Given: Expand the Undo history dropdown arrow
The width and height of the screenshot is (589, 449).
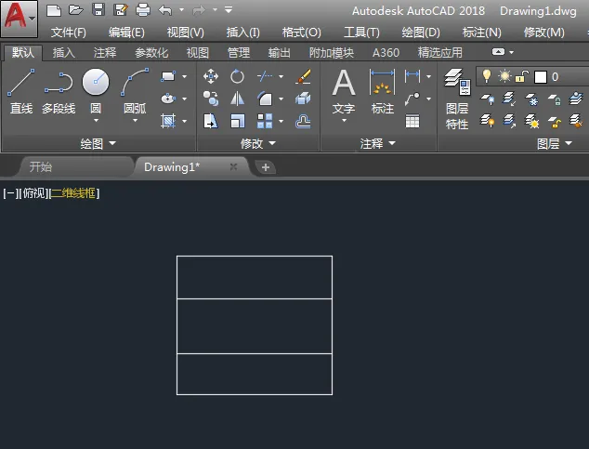Looking at the screenshot, I should click(x=181, y=10).
